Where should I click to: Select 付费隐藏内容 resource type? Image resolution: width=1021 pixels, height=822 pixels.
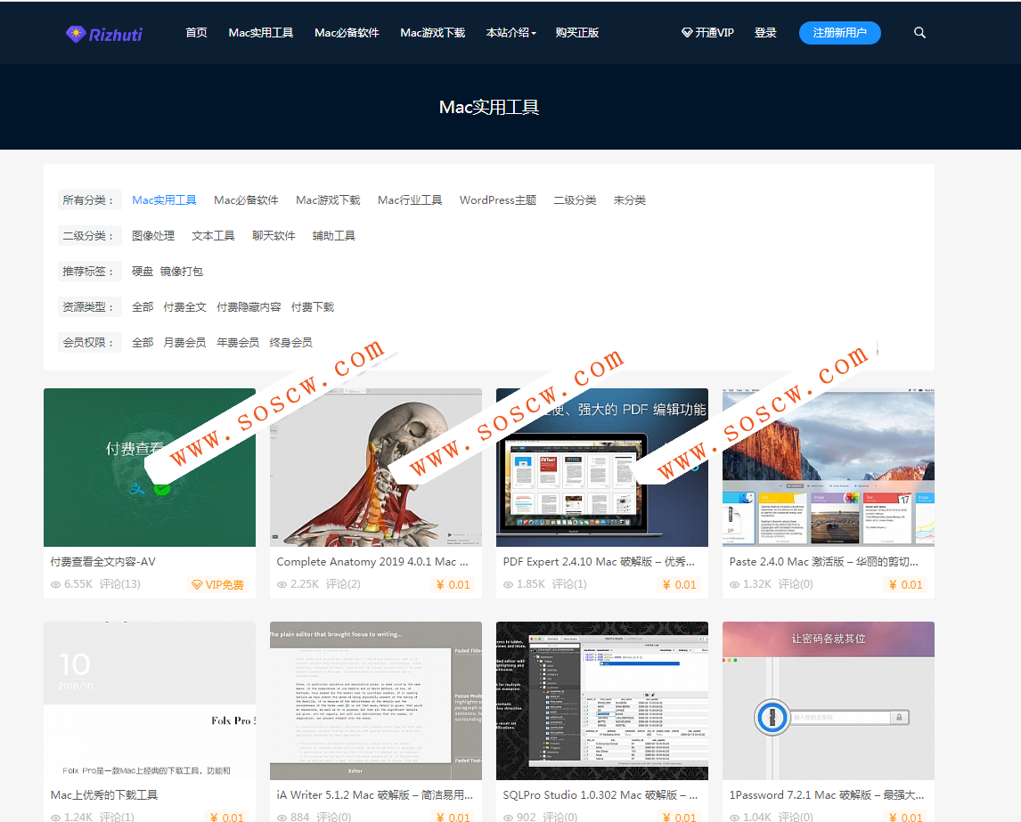point(249,306)
